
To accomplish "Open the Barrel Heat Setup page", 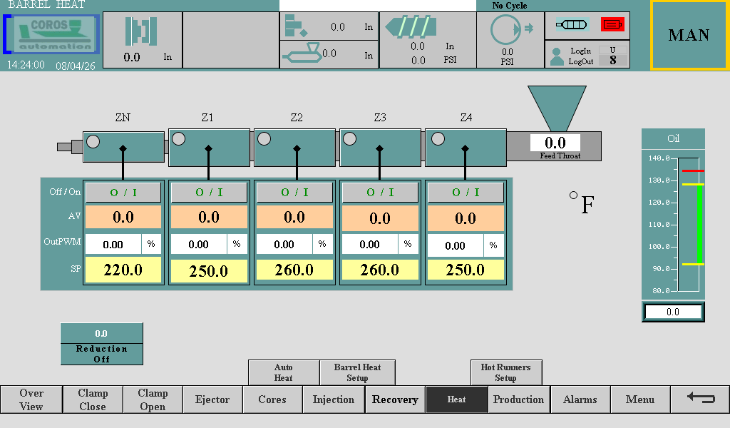I will (357, 372).
